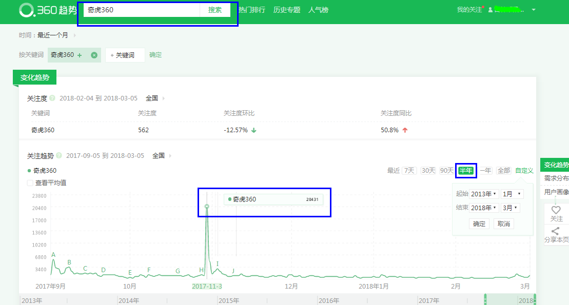The image size is (569, 305).
Task: Click the 搜索 search button
Action: click(x=215, y=10)
